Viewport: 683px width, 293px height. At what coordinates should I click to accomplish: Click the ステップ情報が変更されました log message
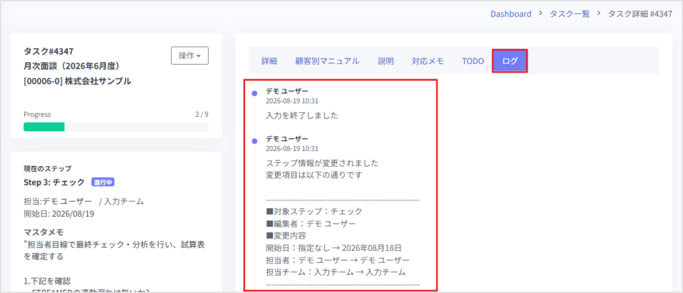click(x=322, y=164)
